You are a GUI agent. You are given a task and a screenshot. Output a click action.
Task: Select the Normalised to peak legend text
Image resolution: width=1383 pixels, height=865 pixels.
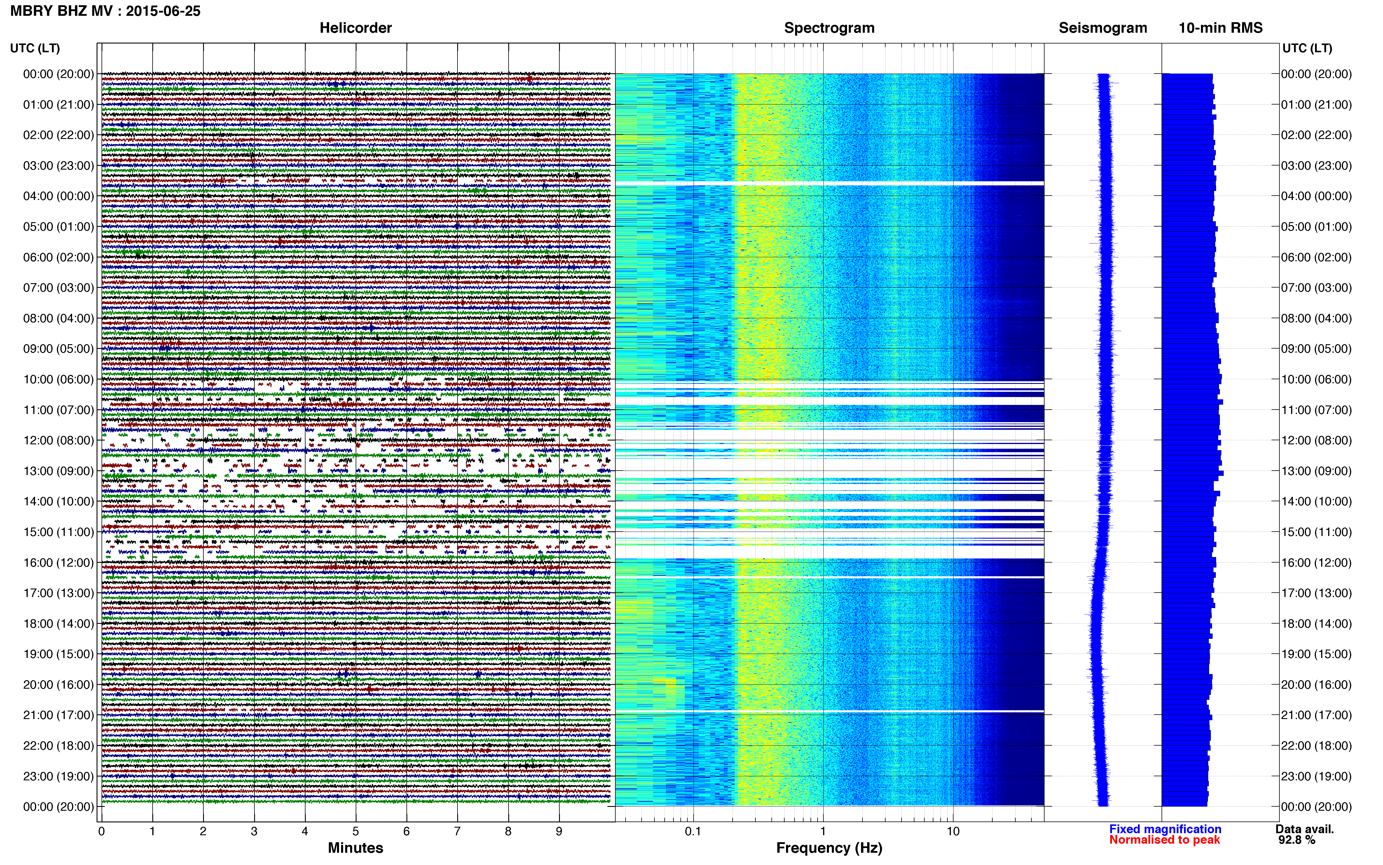click(1164, 840)
